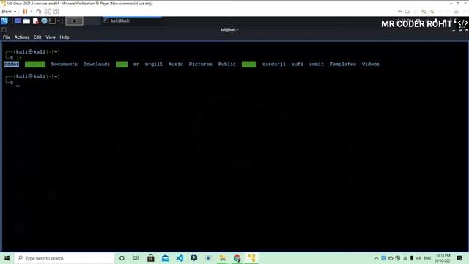The width and height of the screenshot is (469, 264).
Task: Open the volume control in system tray
Action: [418, 258]
